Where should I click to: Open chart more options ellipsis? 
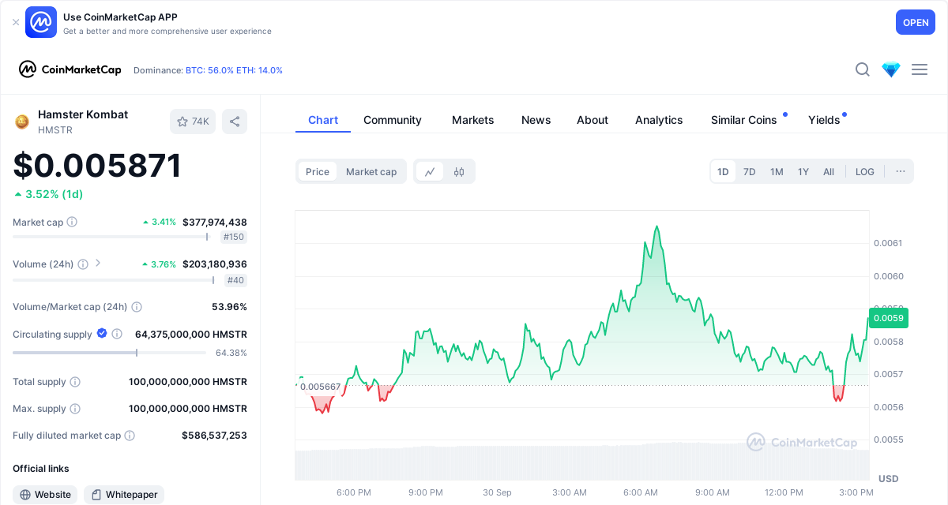[x=901, y=171]
